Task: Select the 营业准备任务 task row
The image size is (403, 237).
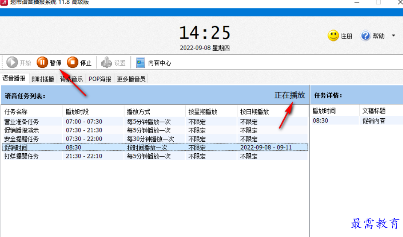Action: tap(21, 122)
